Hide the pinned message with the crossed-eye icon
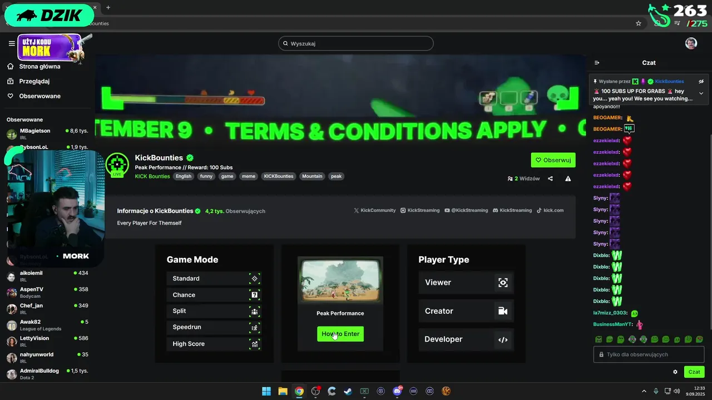This screenshot has width=712, height=400. [701, 81]
